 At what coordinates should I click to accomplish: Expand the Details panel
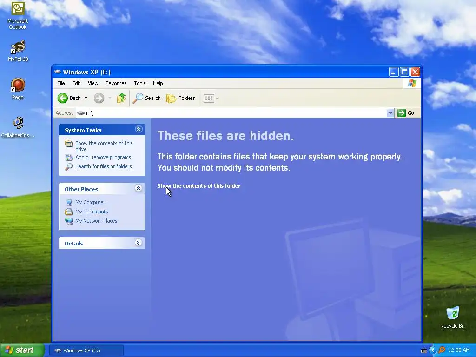(x=139, y=243)
